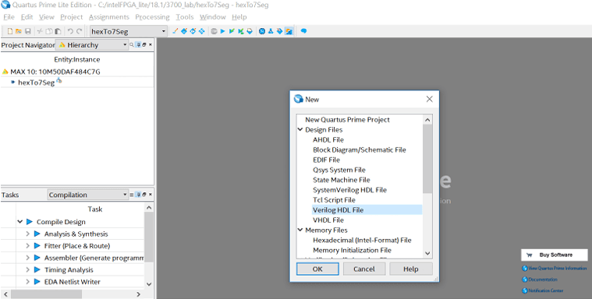Image resolution: width=592 pixels, height=299 pixels.
Task: Expand the Fitter (Place & Route) task
Action: tap(27, 246)
